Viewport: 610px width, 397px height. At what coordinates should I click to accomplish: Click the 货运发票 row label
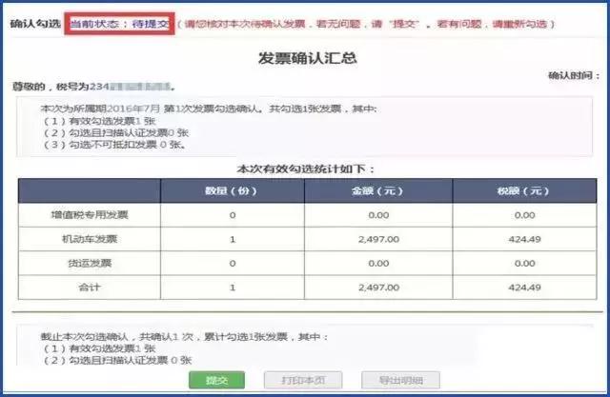(90, 263)
